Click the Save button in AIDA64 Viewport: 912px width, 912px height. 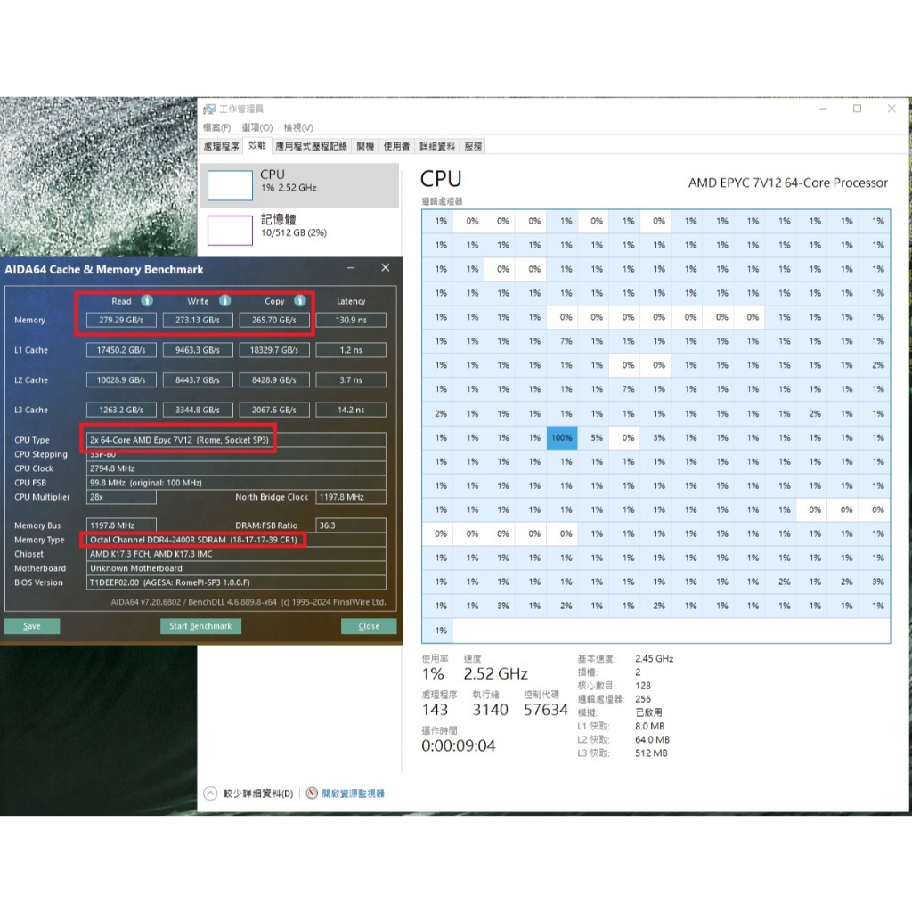32,626
